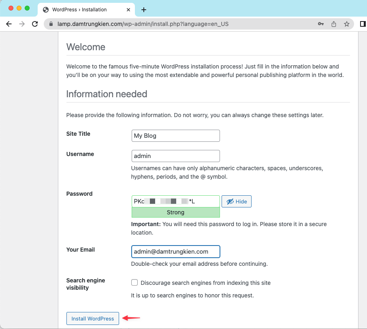The height and width of the screenshot is (329, 367).
Task: Click the Site Title label
Action: pyautogui.click(x=78, y=134)
